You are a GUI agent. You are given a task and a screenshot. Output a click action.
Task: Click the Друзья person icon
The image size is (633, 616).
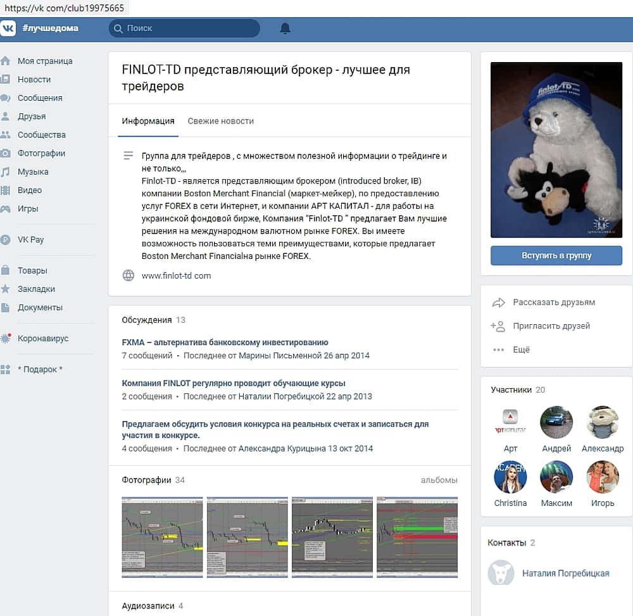(5, 116)
